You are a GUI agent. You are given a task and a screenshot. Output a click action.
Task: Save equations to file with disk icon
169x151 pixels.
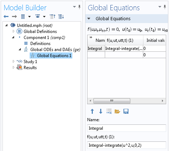[126, 111]
